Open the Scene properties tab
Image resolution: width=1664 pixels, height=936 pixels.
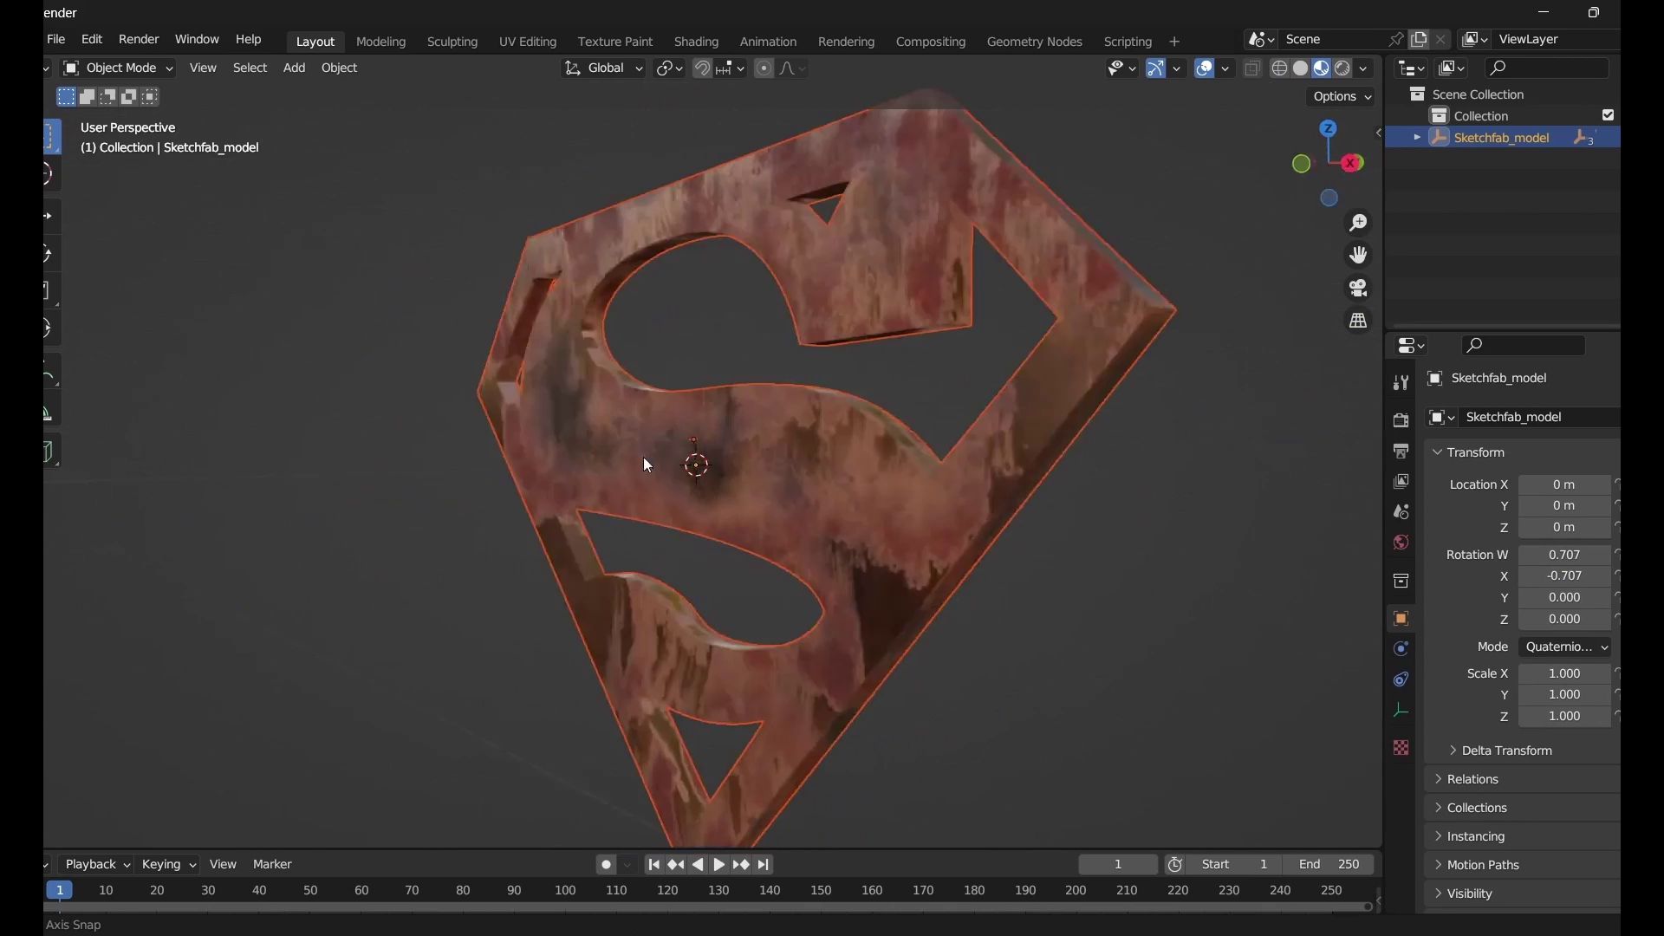(1401, 512)
